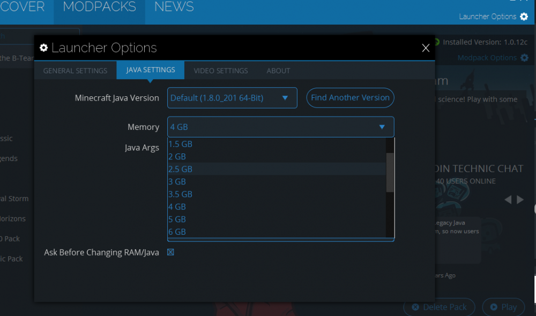Click the Modpack Options gear icon

point(524,58)
